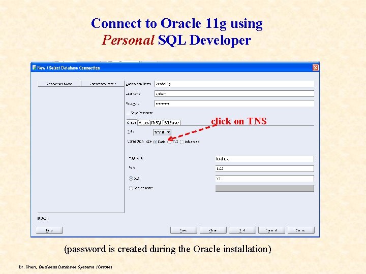Switch to the Access tab

[144, 123]
